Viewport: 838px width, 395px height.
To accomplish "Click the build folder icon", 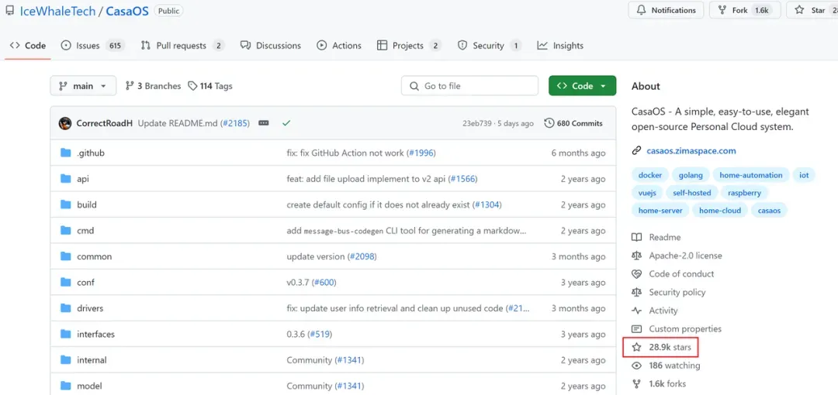I will pyautogui.click(x=66, y=204).
